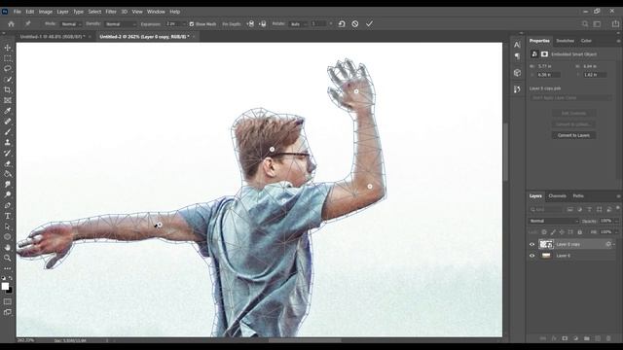Select the Spot Healing Brush tool

8,122
